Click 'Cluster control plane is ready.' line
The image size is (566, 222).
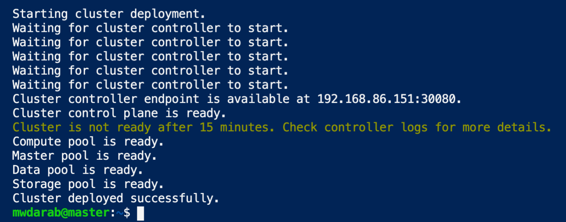point(119,113)
